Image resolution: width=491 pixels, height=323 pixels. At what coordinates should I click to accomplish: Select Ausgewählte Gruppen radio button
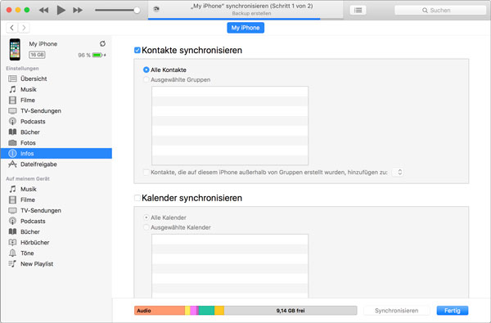click(146, 80)
